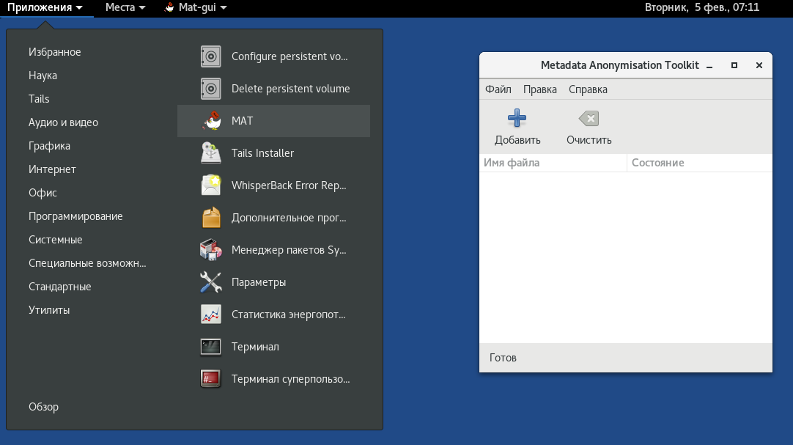Click Обзор at menu bottom
This screenshot has height=445, width=793.
(x=43, y=407)
